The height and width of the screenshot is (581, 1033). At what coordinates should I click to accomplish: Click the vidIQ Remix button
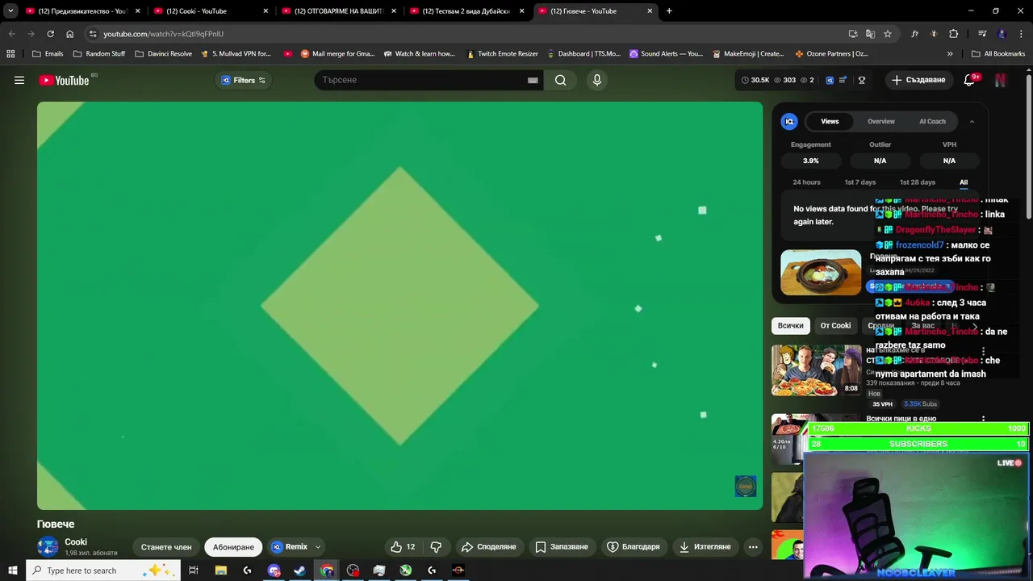(290, 547)
